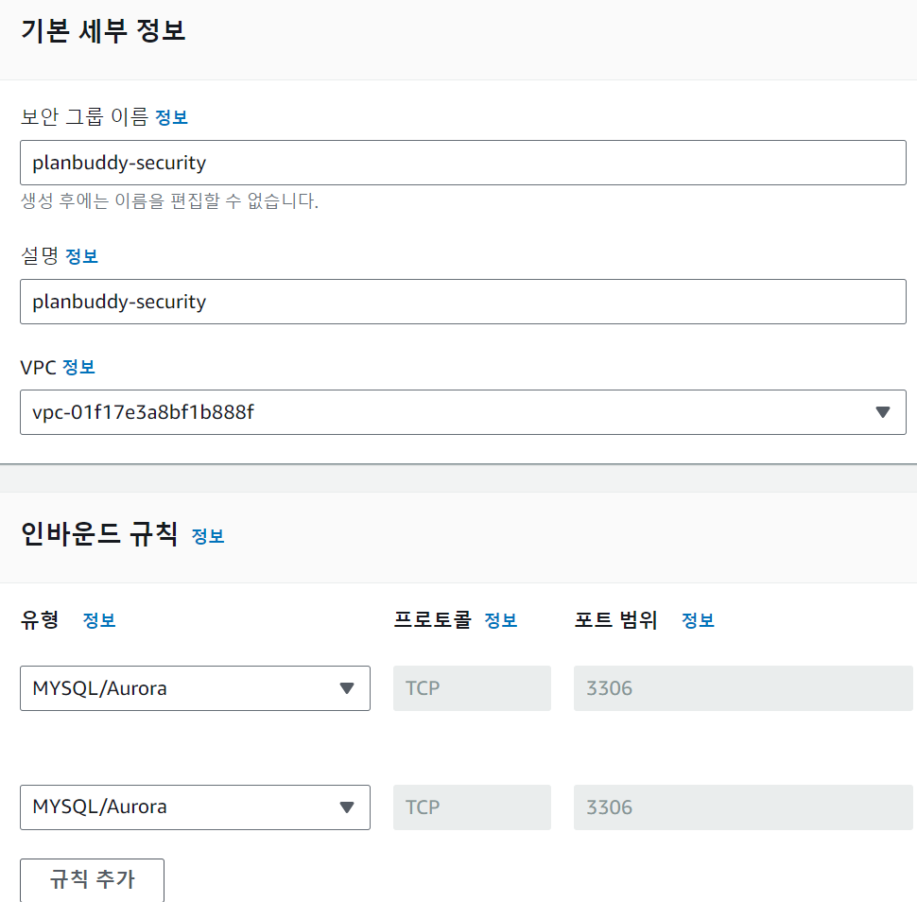This screenshot has height=902, width=917.
Task: Click the security group name input field
Action: tap(462, 163)
